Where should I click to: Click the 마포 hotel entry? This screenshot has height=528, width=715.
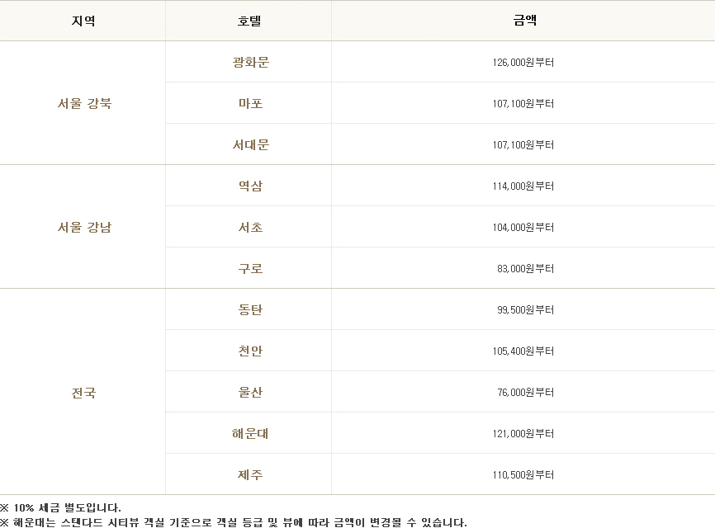click(249, 102)
